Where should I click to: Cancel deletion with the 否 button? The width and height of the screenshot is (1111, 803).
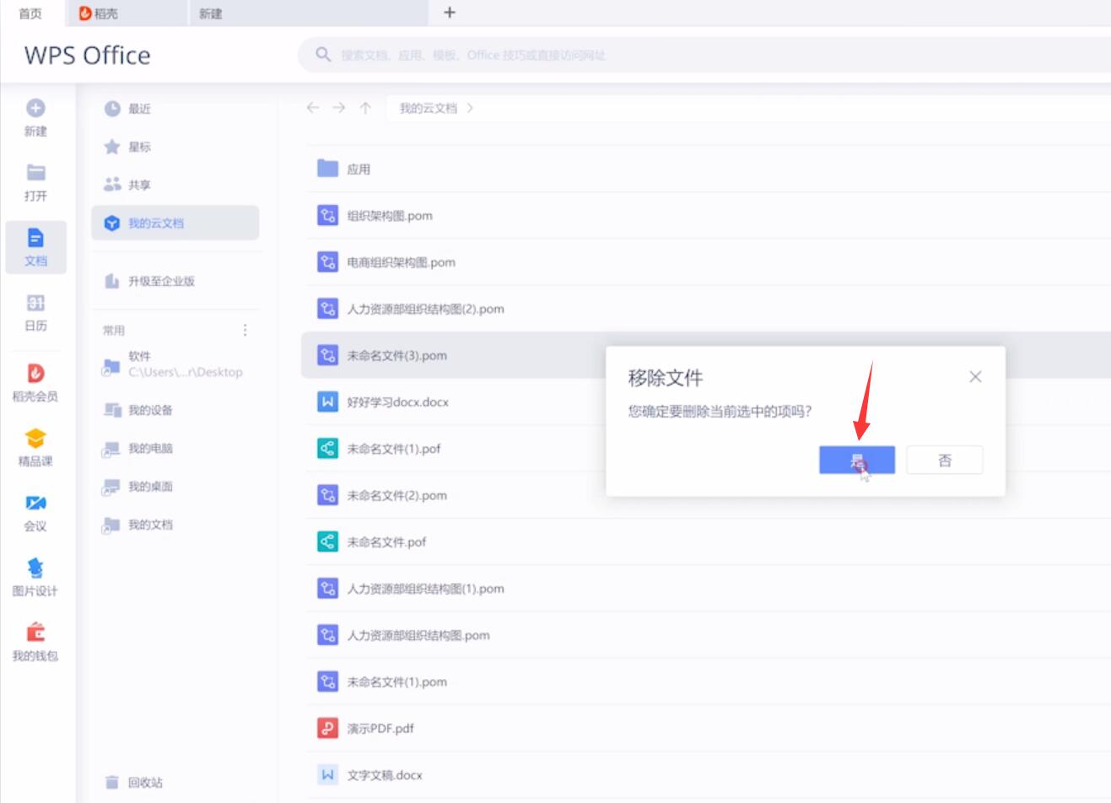point(944,460)
